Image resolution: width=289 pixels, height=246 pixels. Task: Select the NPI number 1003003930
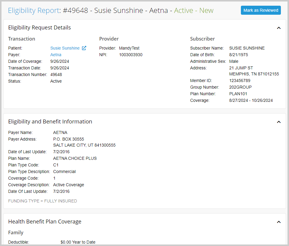click(x=131, y=55)
